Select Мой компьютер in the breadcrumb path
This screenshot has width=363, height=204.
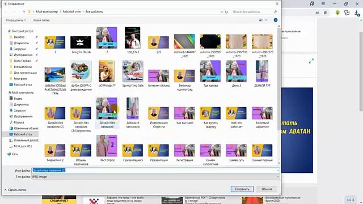(x=47, y=12)
